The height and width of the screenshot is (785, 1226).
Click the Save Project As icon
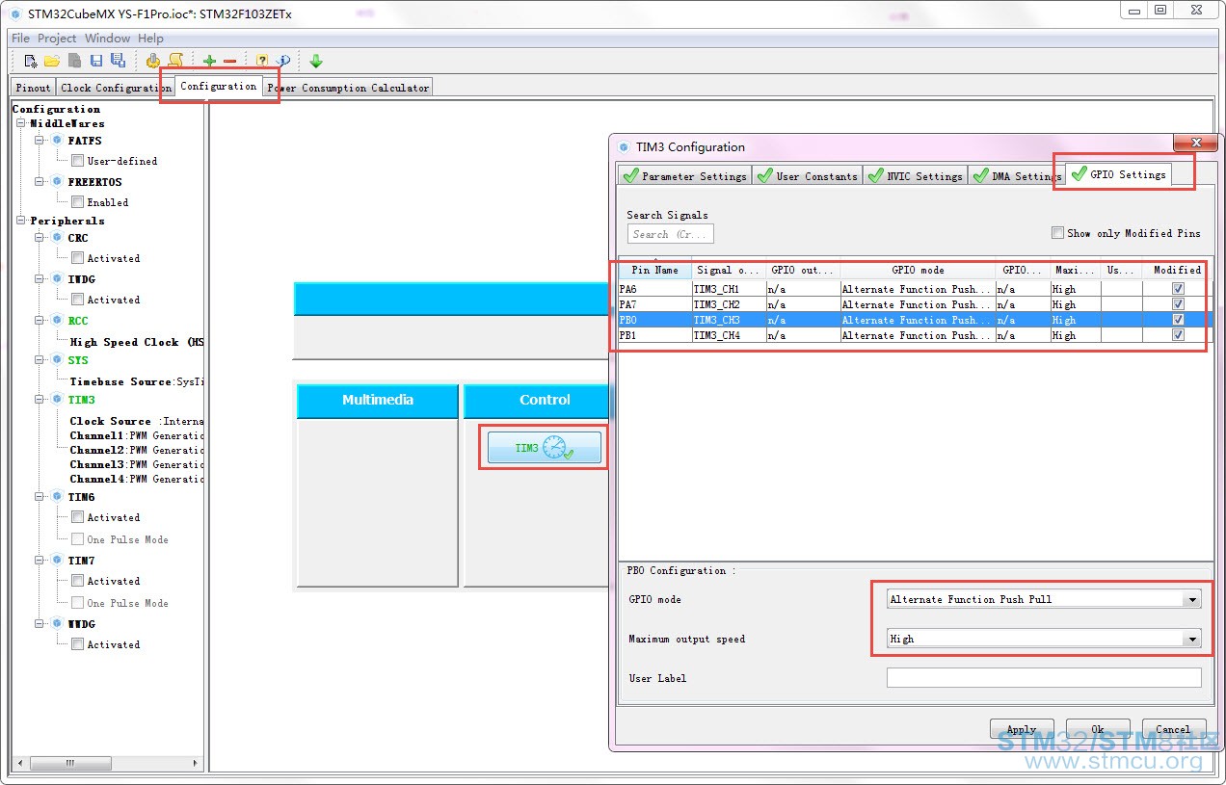(118, 61)
